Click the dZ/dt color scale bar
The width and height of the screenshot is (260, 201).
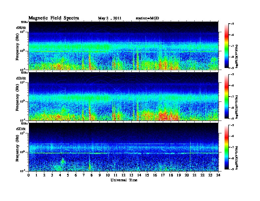(x=227, y=147)
